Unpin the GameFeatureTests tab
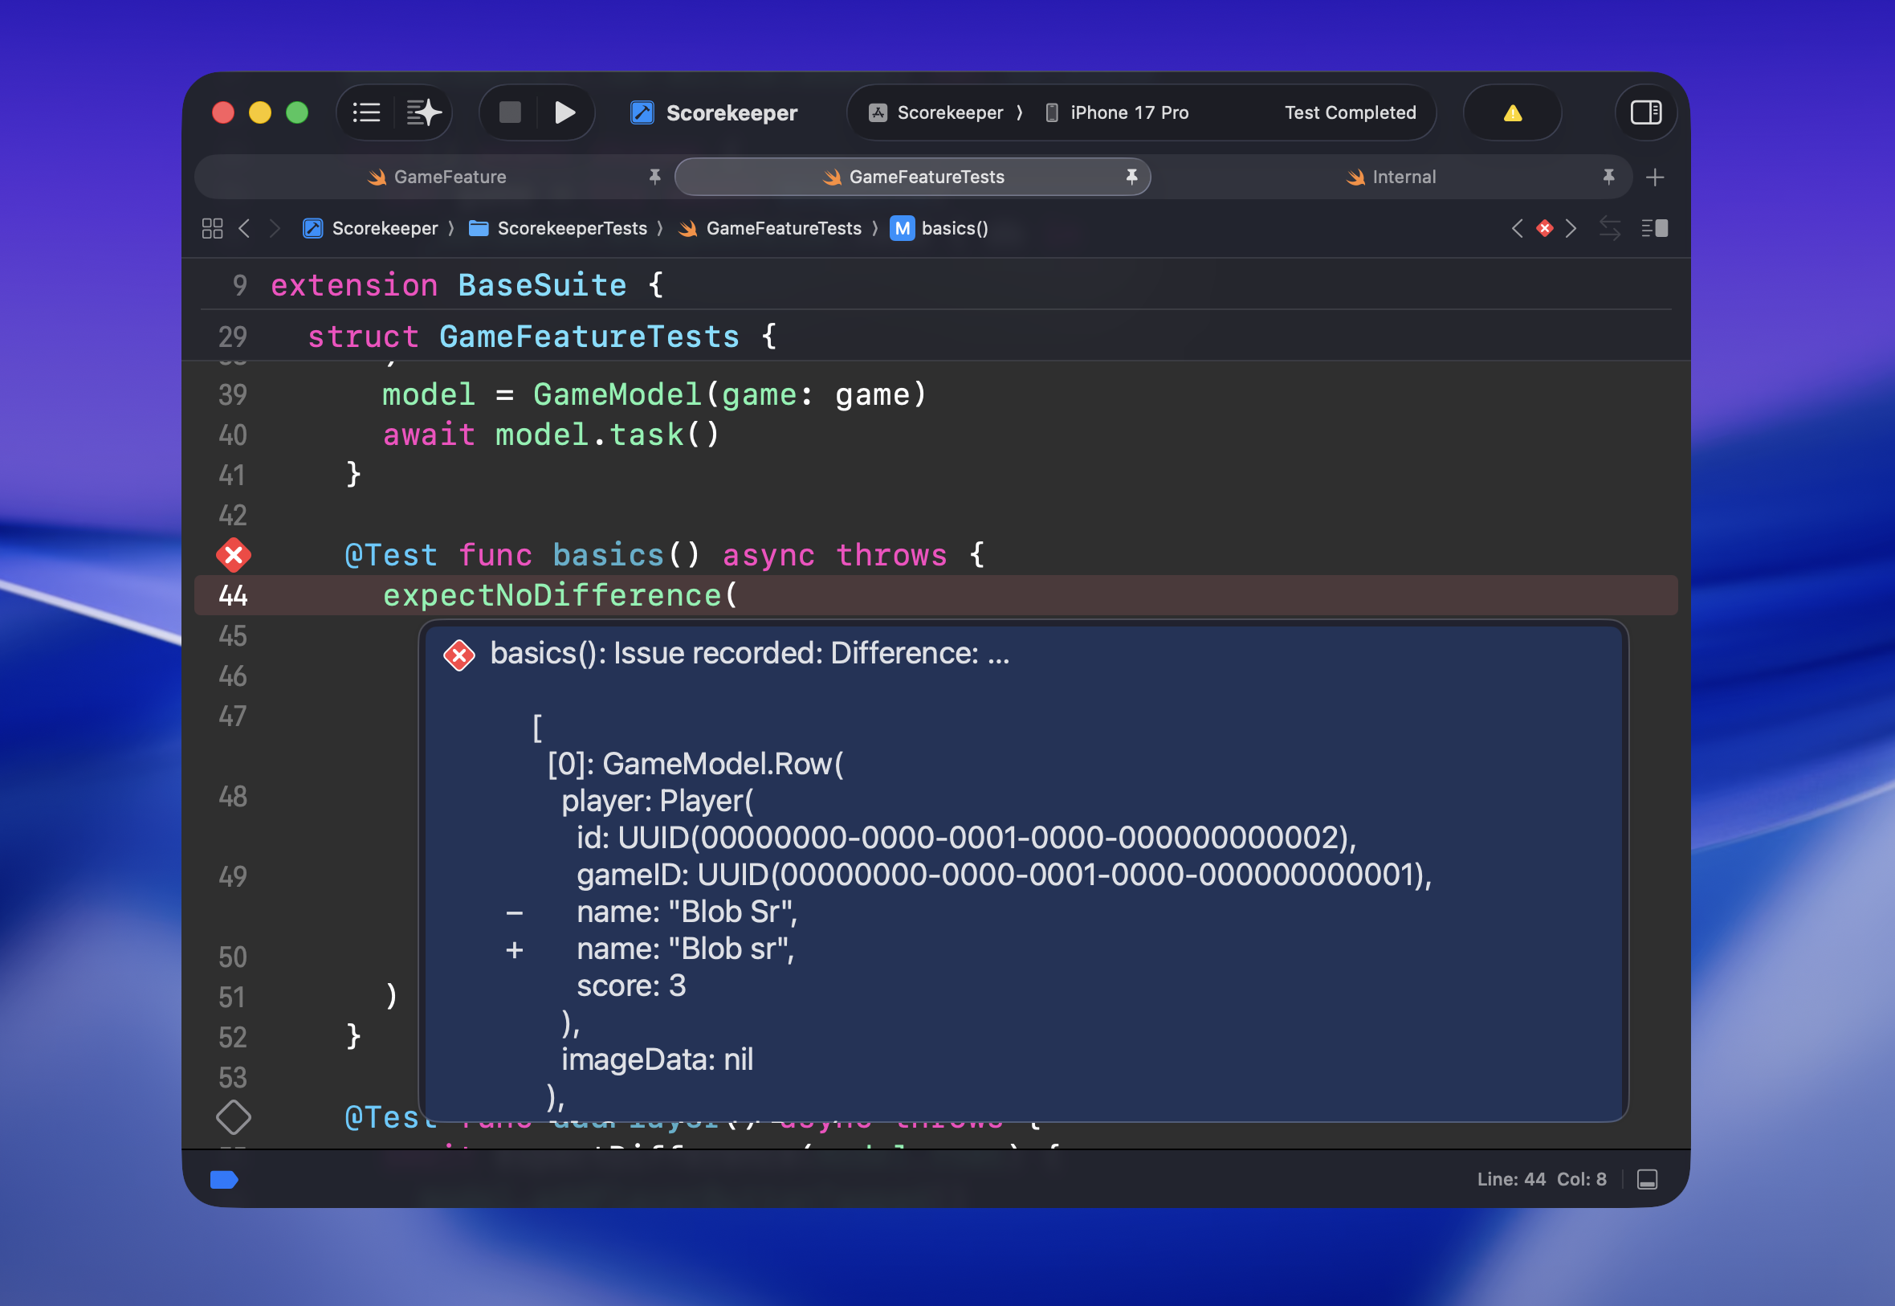The width and height of the screenshot is (1895, 1306). (x=1131, y=176)
